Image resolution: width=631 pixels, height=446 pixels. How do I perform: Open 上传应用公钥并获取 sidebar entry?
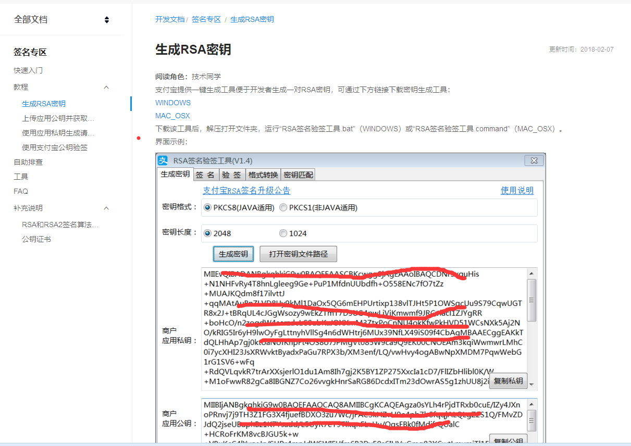tap(58, 118)
